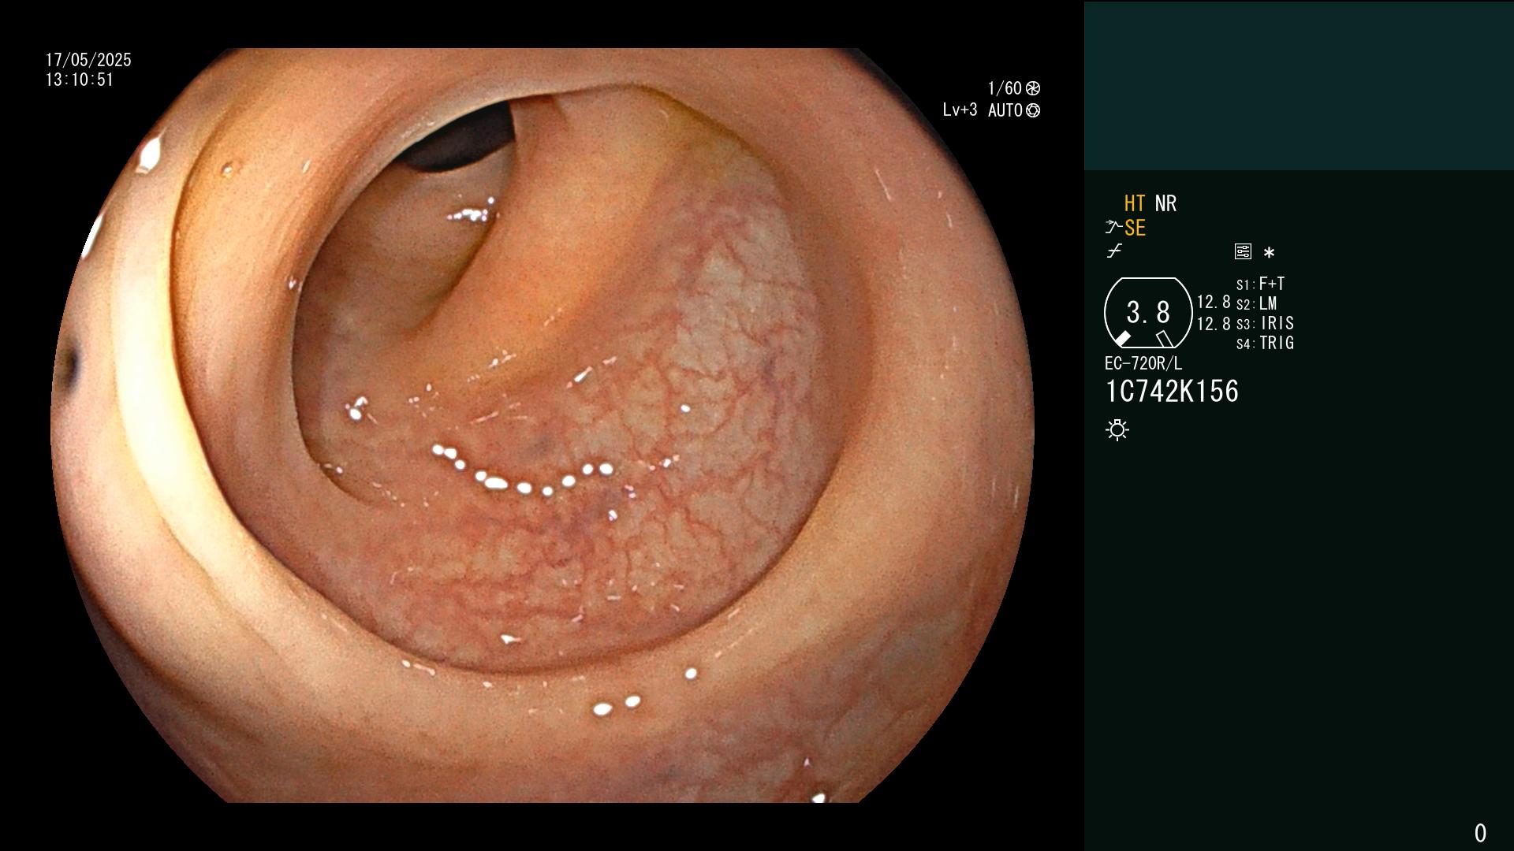Click the date 17/05/2025

tap(88, 60)
